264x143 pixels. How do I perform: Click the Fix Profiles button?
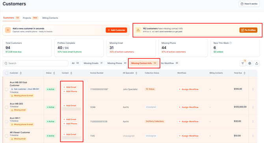248,30
